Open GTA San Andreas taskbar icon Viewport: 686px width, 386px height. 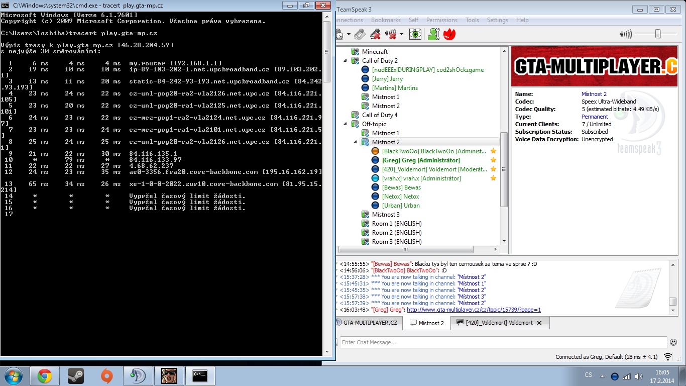pos(169,375)
